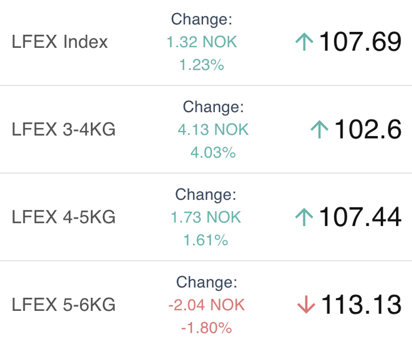Select the LFEX Index label
This screenshot has width=412, height=345.
tap(59, 42)
